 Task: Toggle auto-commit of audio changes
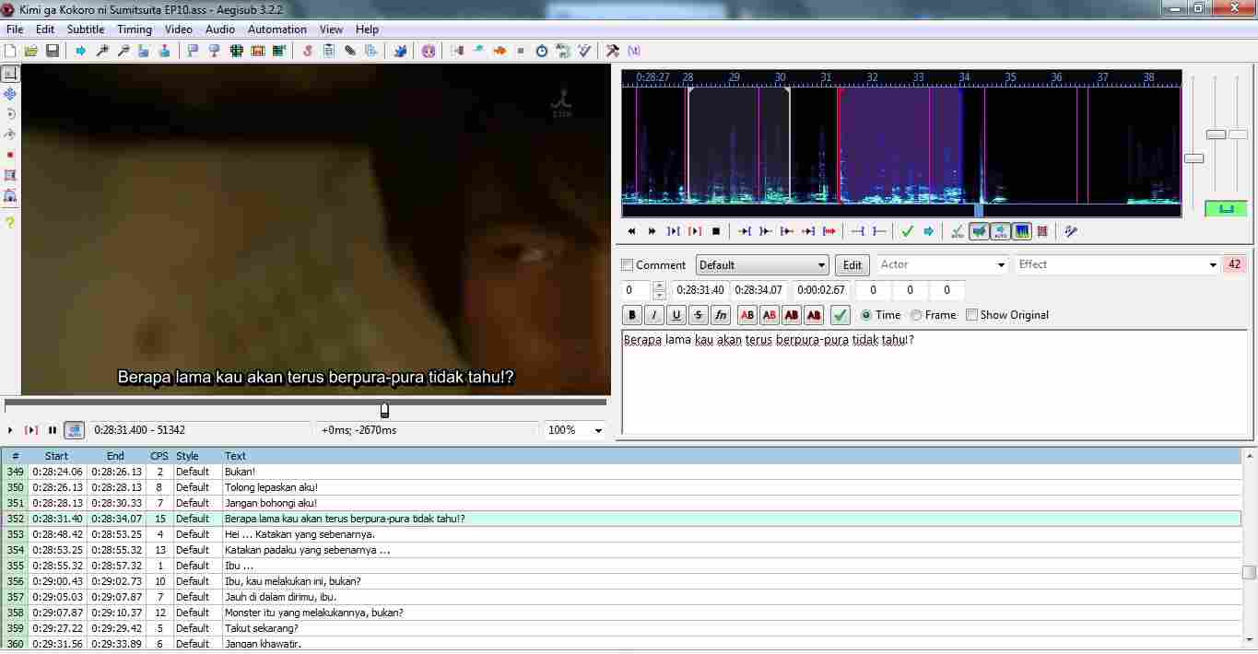coord(958,231)
